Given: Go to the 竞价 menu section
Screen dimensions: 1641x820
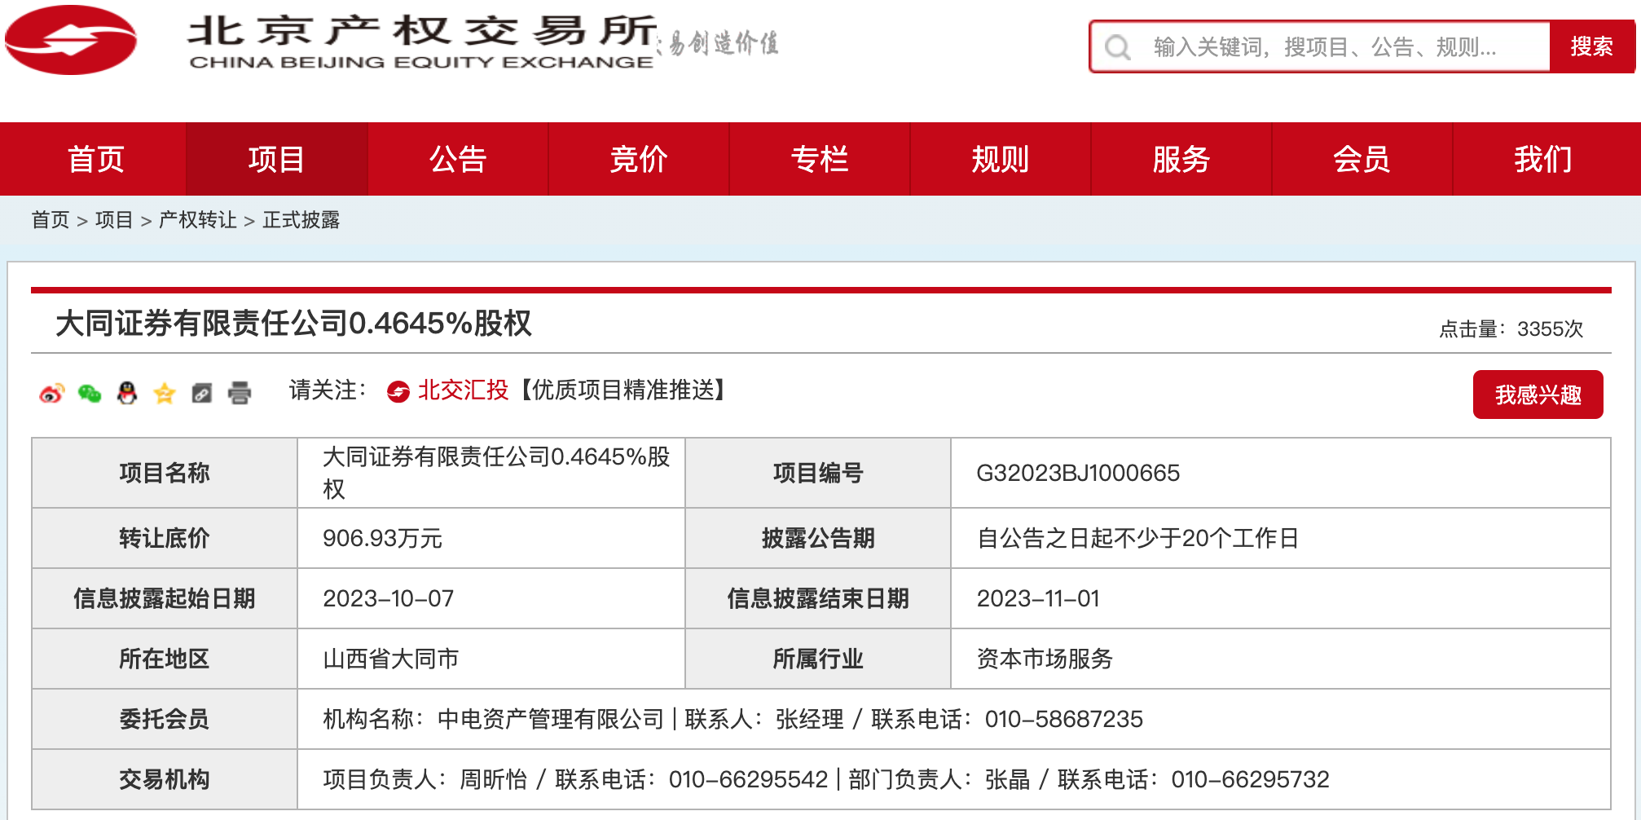Looking at the screenshot, I should click(x=639, y=159).
